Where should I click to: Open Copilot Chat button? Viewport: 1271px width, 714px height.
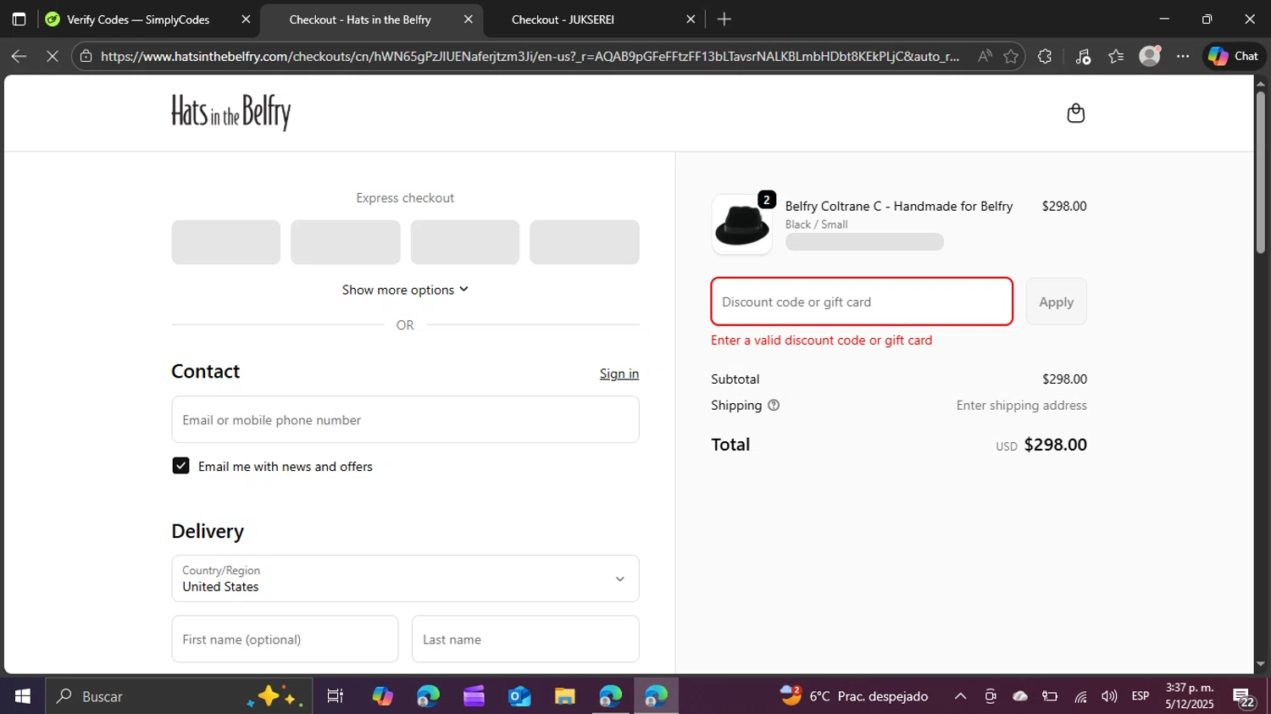click(1234, 56)
